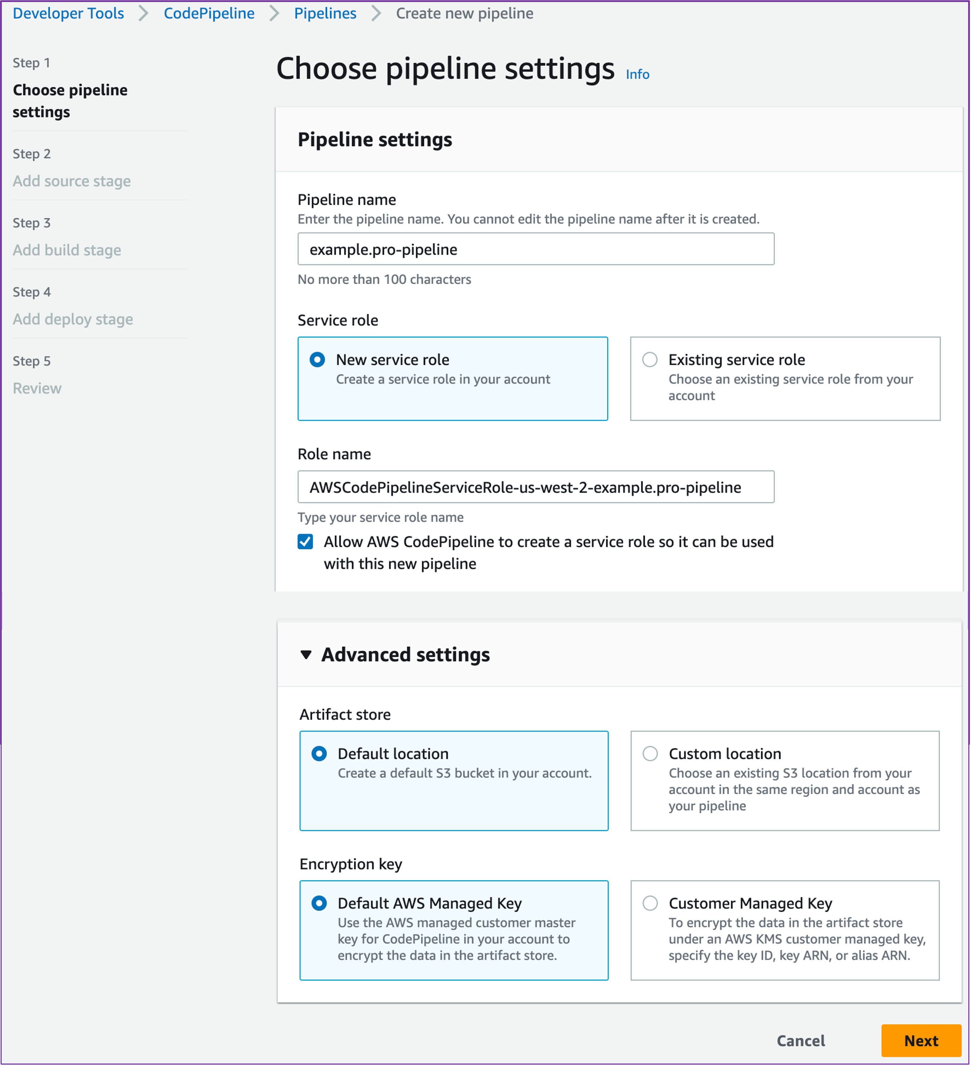The height and width of the screenshot is (1065, 971).
Task: Navigate to the Pipelines breadcrumb
Action: (325, 13)
